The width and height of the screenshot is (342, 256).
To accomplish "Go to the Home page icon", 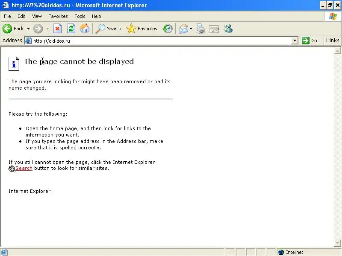I will tap(85, 29).
